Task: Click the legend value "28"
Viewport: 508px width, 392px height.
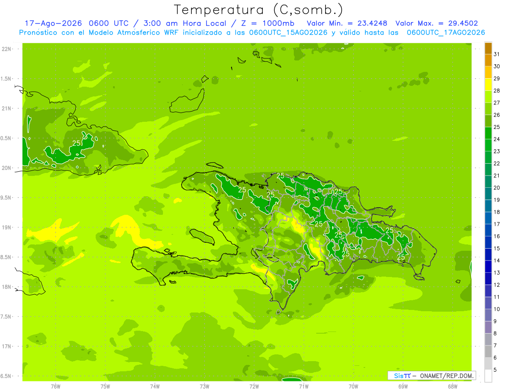Action: [x=497, y=90]
